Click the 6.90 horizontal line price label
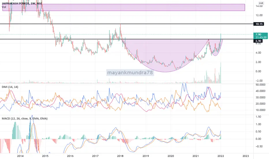This screenshot has width=269, height=159. click(258, 41)
